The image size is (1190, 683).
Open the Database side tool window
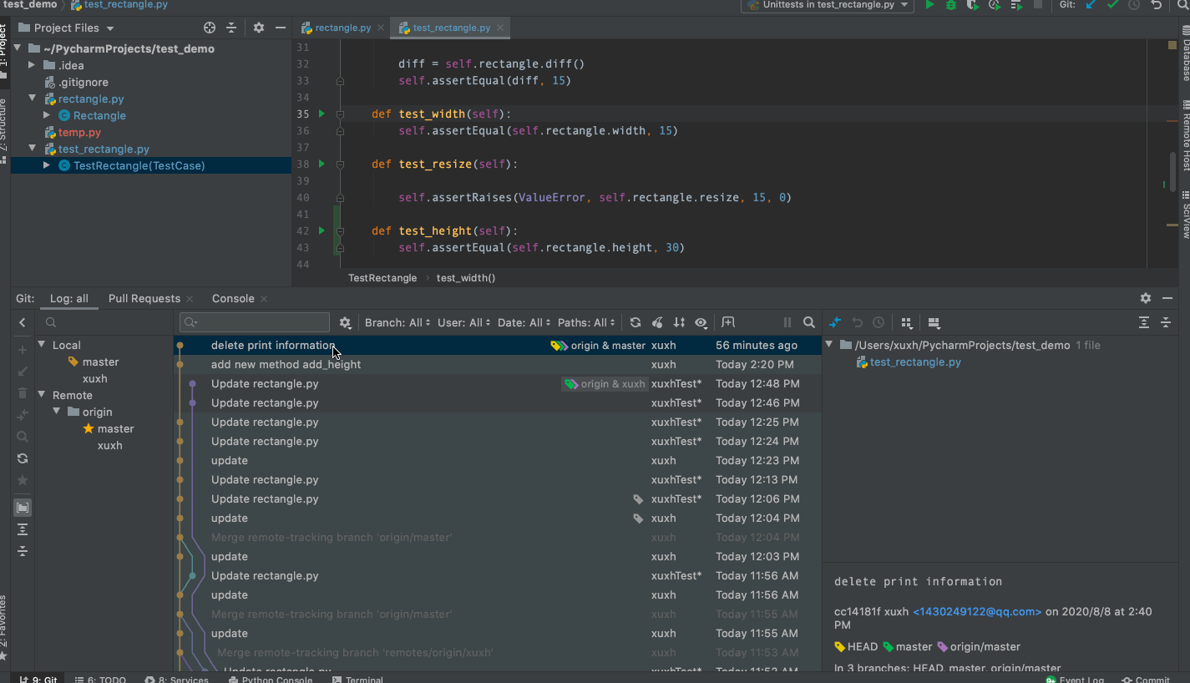click(1186, 54)
